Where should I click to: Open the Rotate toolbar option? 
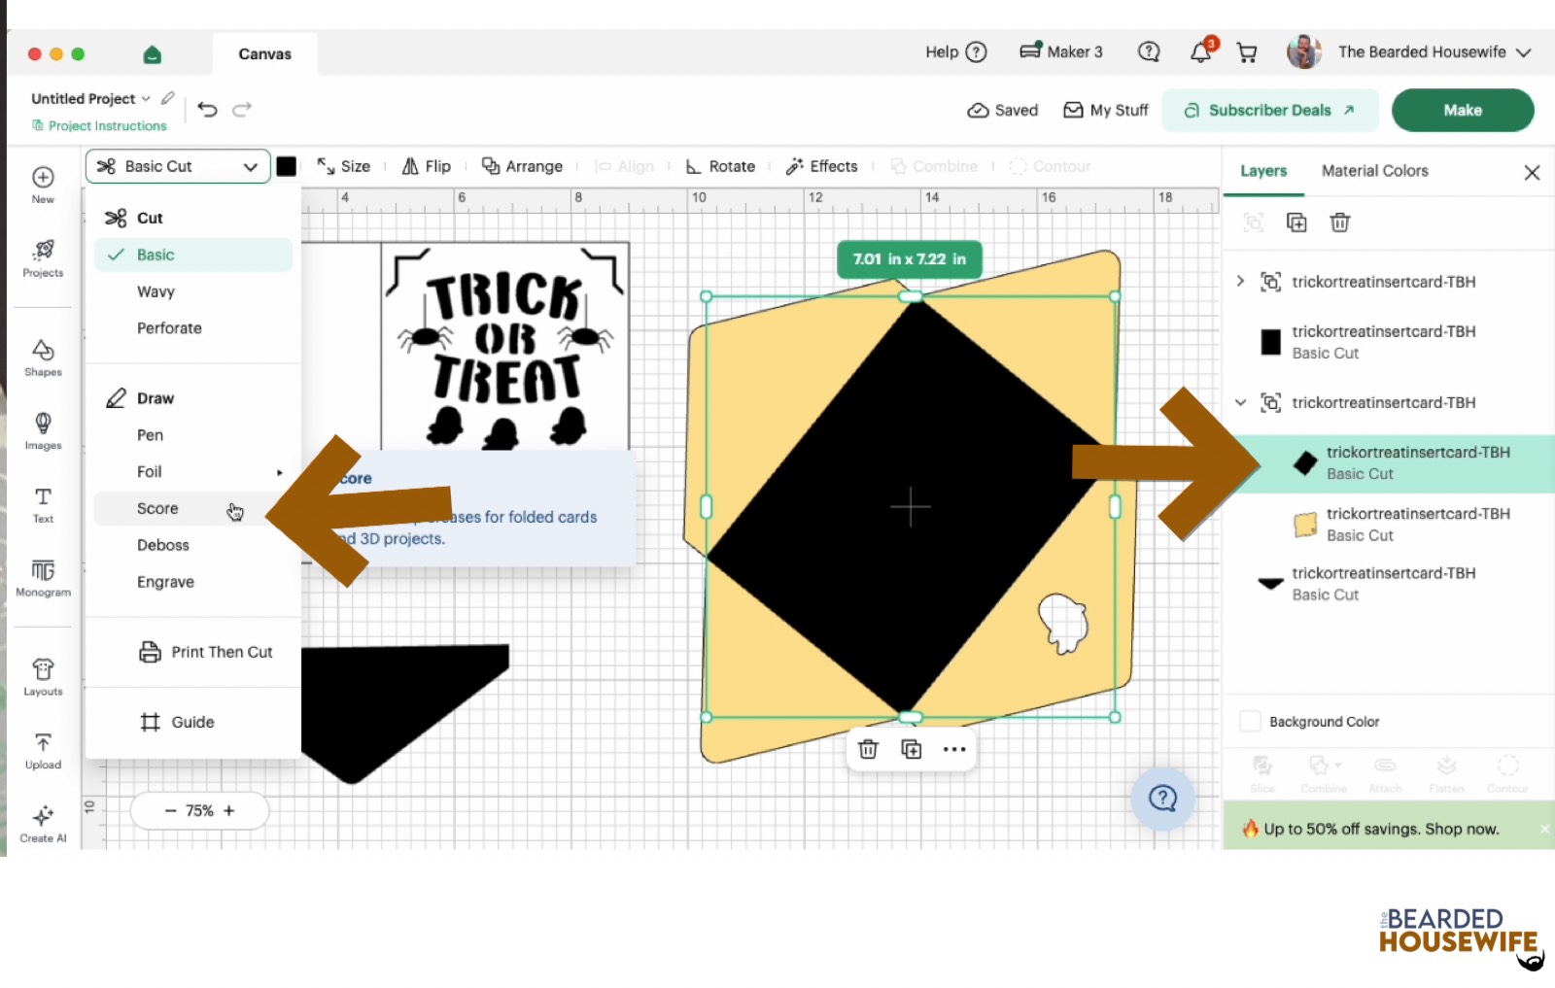720,166
